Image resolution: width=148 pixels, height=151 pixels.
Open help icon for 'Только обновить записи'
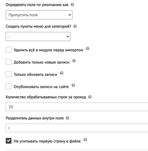coord(62,73)
